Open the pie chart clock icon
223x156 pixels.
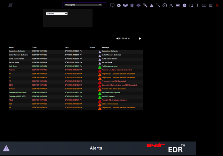(x=185, y=5)
